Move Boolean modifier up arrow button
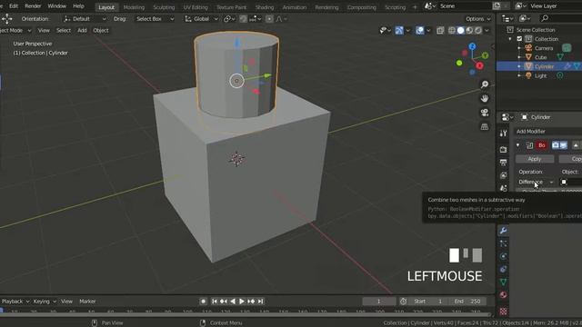582x327 pixels. pyautogui.click(x=576, y=145)
